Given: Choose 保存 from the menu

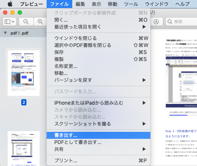Looking at the screenshot, I should point(98,52).
